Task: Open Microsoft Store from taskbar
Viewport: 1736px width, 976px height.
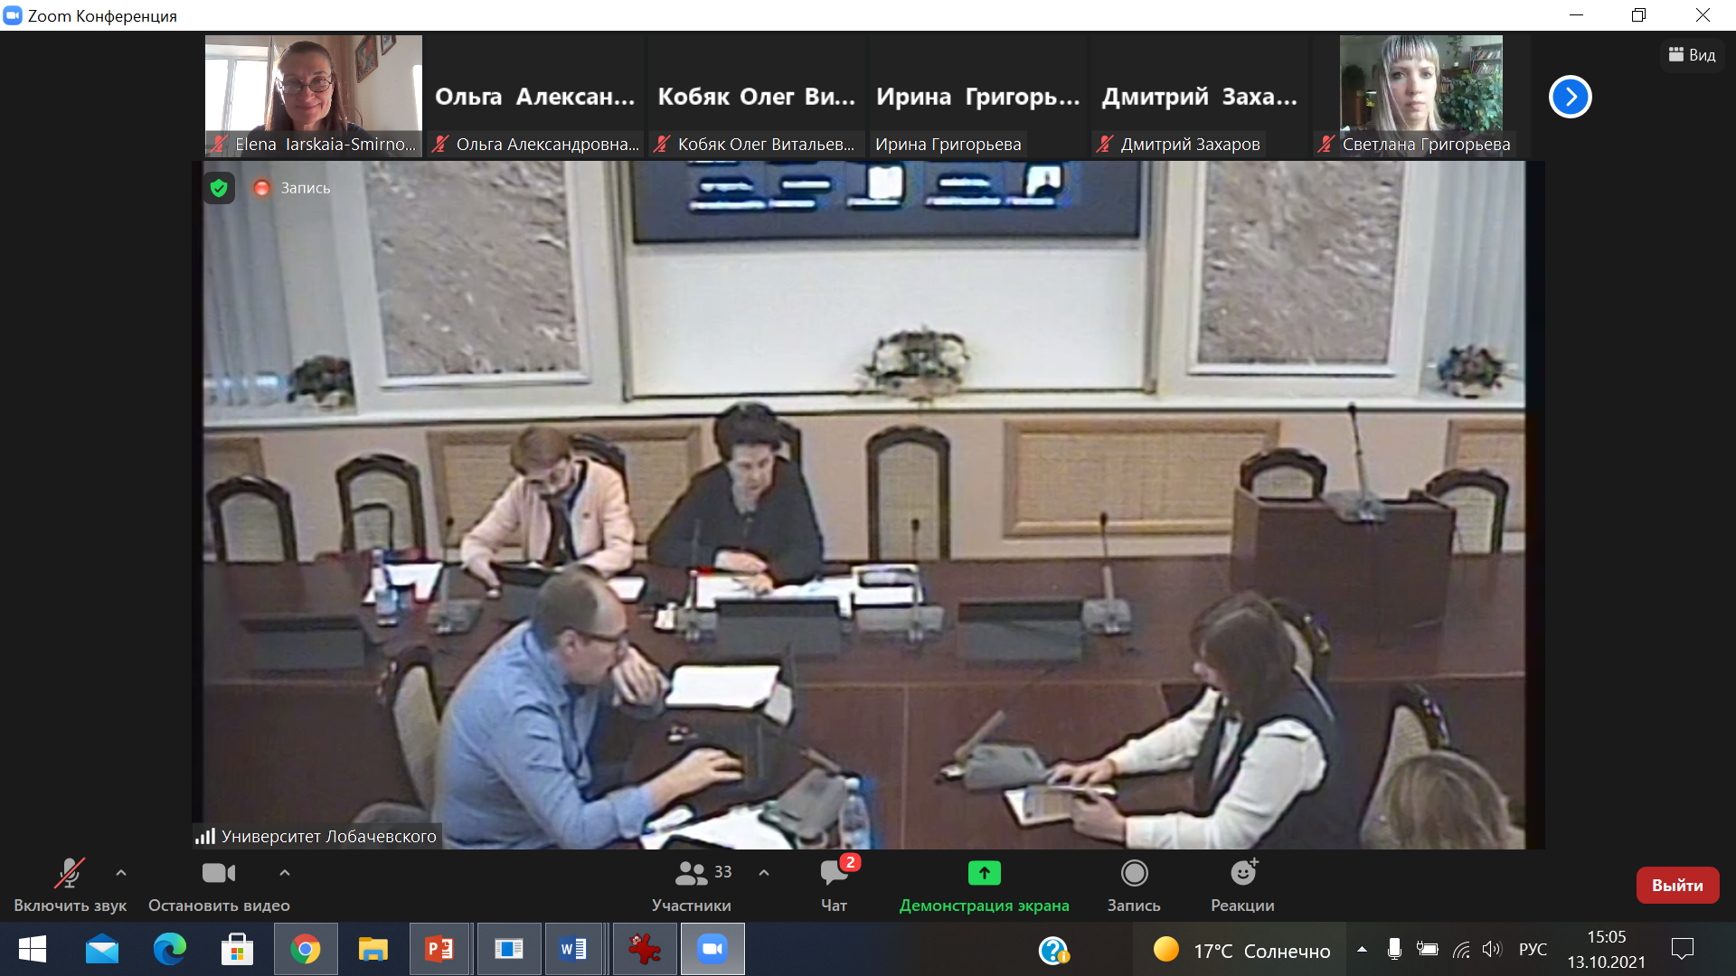Action: [237, 949]
